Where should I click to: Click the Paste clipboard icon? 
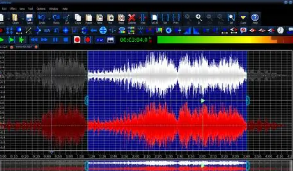pos(89,18)
